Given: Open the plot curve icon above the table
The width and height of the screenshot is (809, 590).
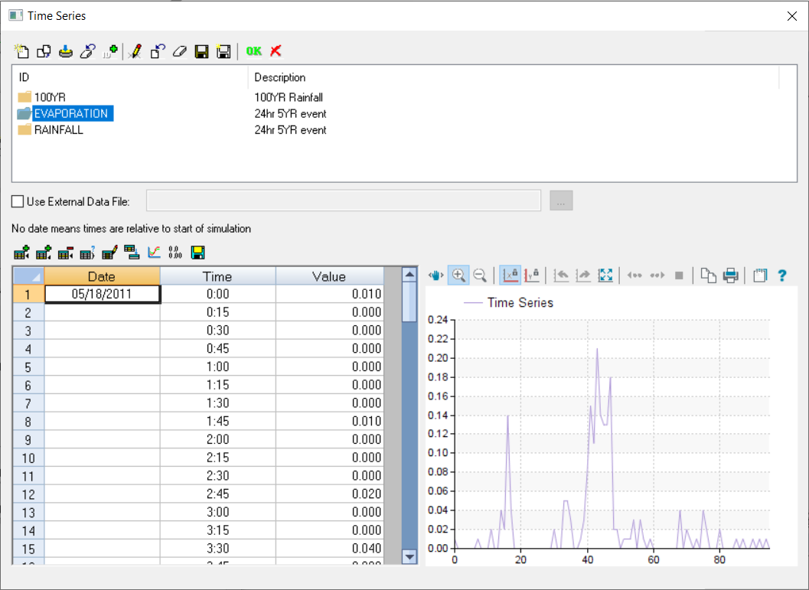Looking at the screenshot, I should click(152, 252).
